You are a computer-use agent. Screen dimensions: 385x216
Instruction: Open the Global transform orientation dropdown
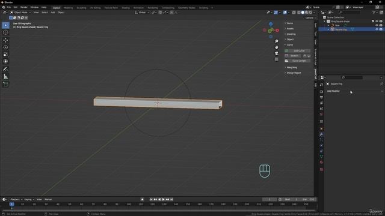(142, 13)
